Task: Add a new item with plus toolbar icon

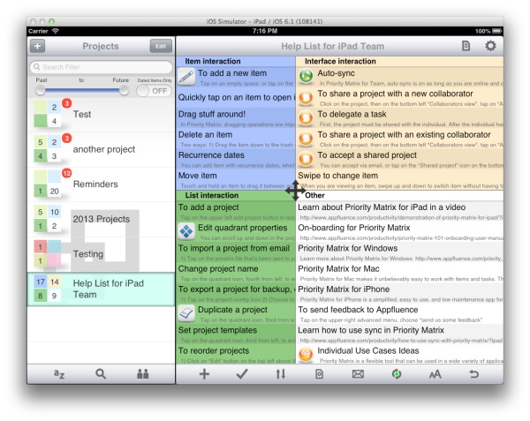Action: 204,374
